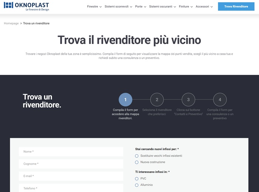Click the Trova Rivenditore button
The image size is (259, 192).
(x=236, y=6)
